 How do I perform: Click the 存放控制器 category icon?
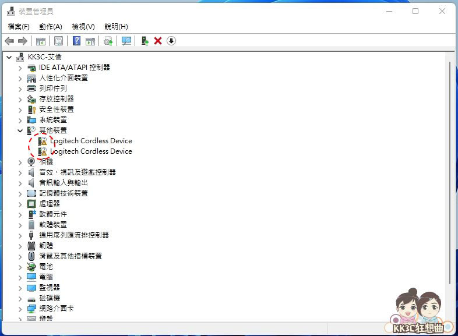coord(31,99)
